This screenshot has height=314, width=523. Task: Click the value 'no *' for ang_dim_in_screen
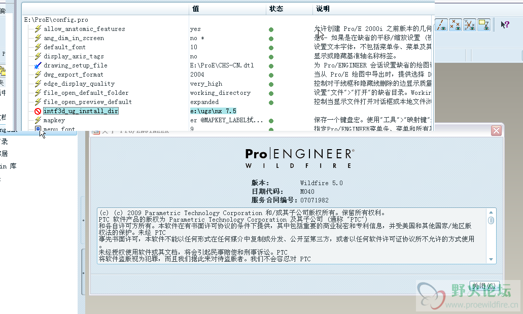click(197, 38)
